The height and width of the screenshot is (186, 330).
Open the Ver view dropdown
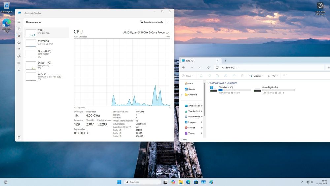point(273,76)
